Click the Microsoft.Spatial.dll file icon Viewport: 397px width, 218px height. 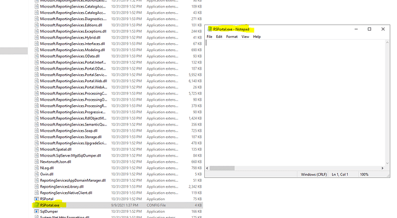coord(37,150)
